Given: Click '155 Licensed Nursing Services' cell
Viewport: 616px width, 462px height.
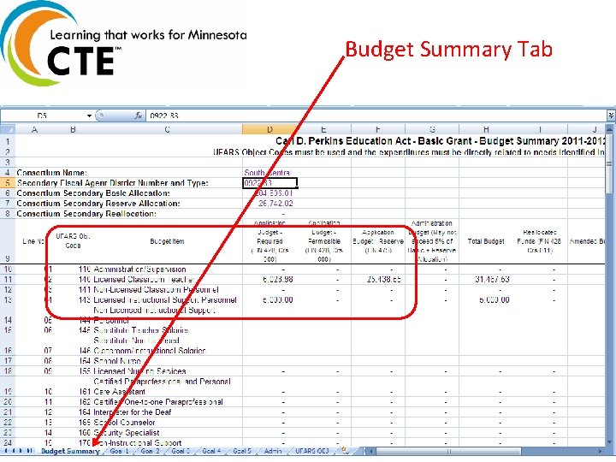Looking at the screenshot, I should 139,371.
